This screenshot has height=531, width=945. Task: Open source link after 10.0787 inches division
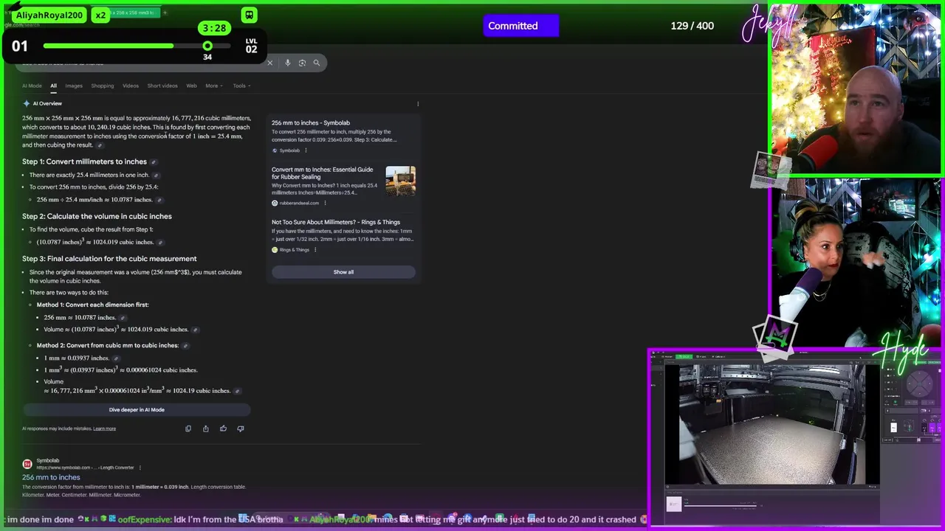coord(159,200)
